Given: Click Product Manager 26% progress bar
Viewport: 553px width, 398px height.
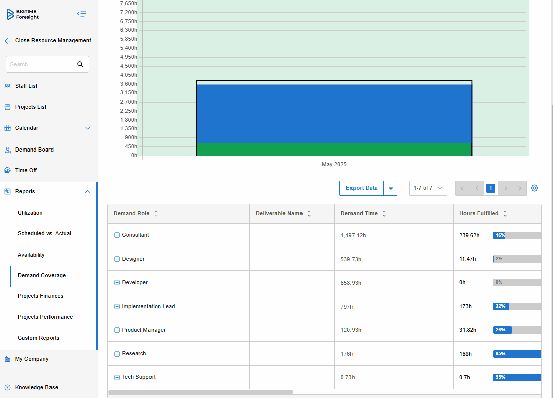Looking at the screenshot, I should click(517, 330).
